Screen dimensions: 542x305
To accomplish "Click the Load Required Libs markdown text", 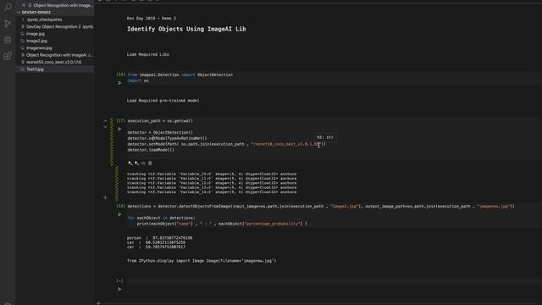I will coord(148,54).
